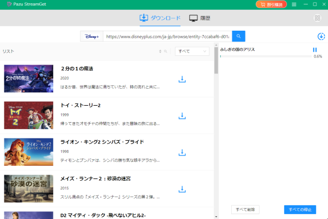Image resolution: width=328 pixels, height=219 pixels.
Task: Click the Disney+ service logo selector
Action: click(92, 37)
